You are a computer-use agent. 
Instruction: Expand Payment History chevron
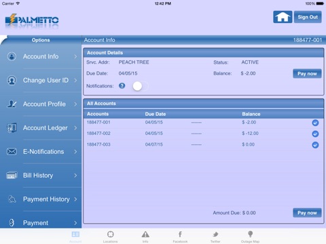click(x=75, y=199)
